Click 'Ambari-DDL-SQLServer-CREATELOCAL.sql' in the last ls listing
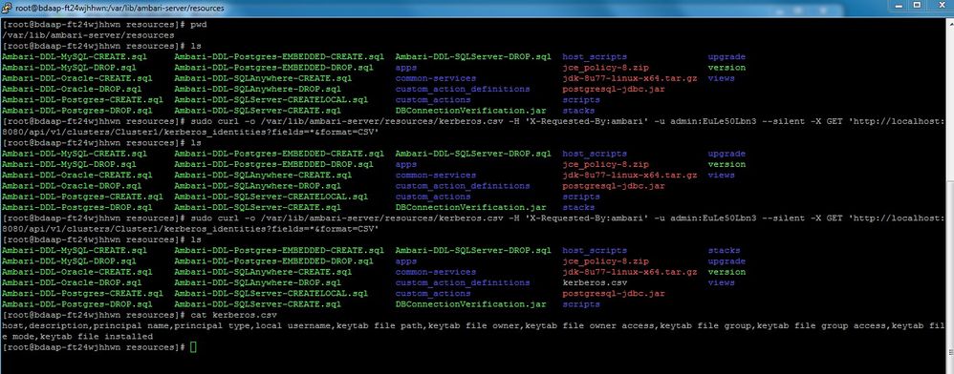 tap(271, 294)
